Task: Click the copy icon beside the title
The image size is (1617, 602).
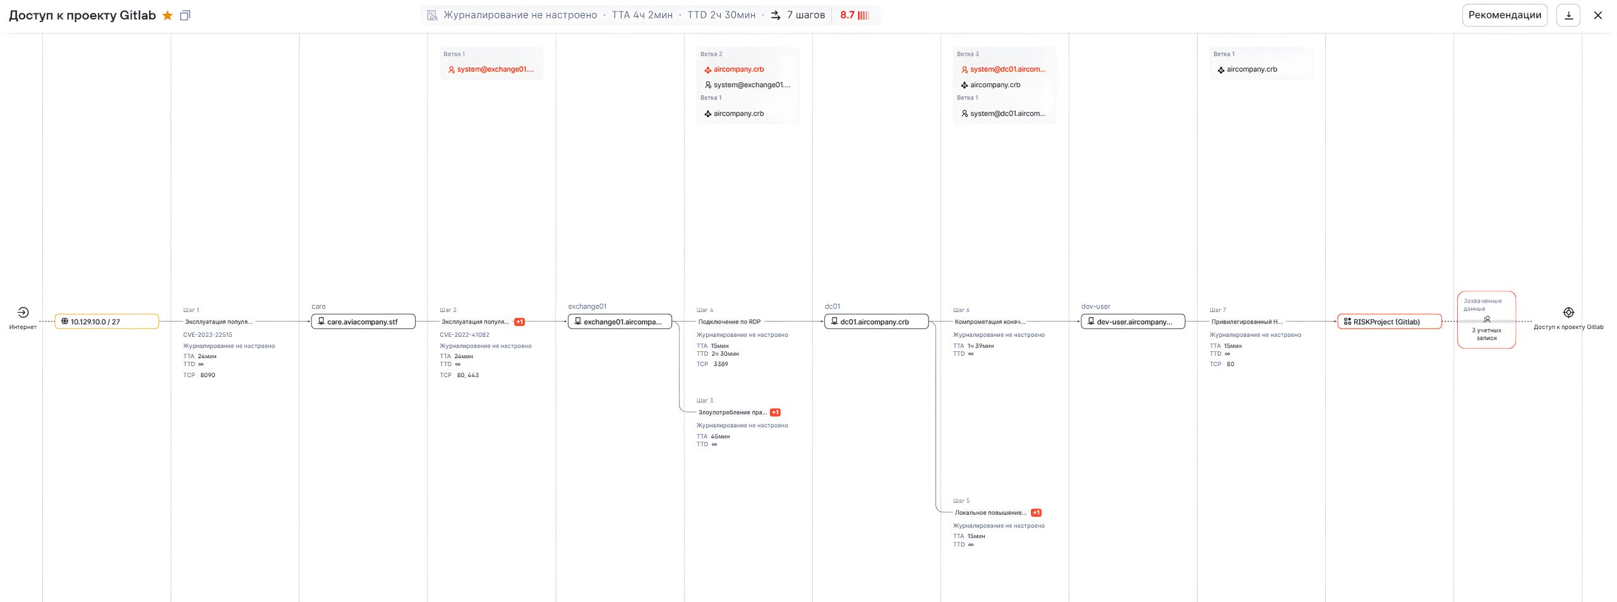Action: click(185, 16)
